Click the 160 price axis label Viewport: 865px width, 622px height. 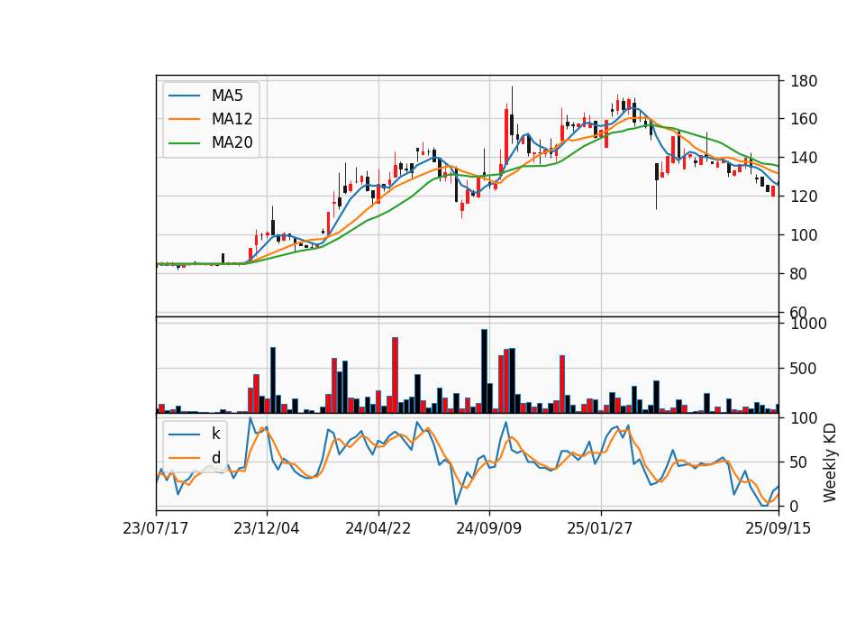click(804, 119)
